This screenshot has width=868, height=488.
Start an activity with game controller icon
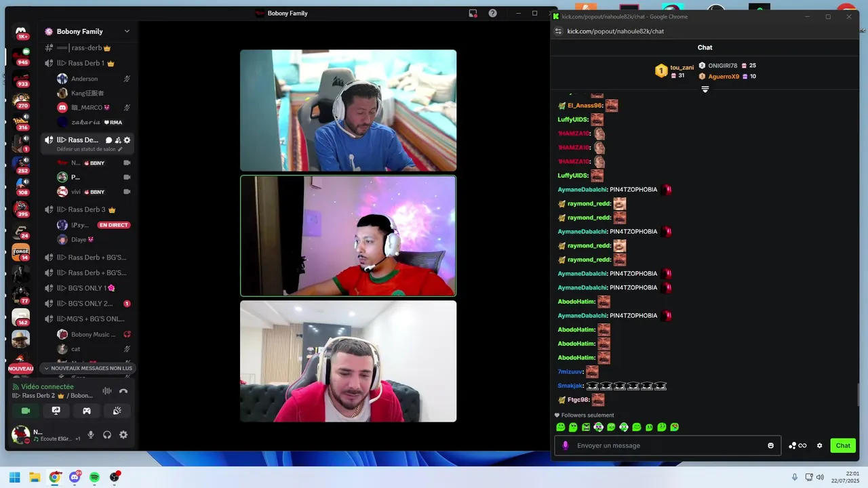[x=87, y=411]
